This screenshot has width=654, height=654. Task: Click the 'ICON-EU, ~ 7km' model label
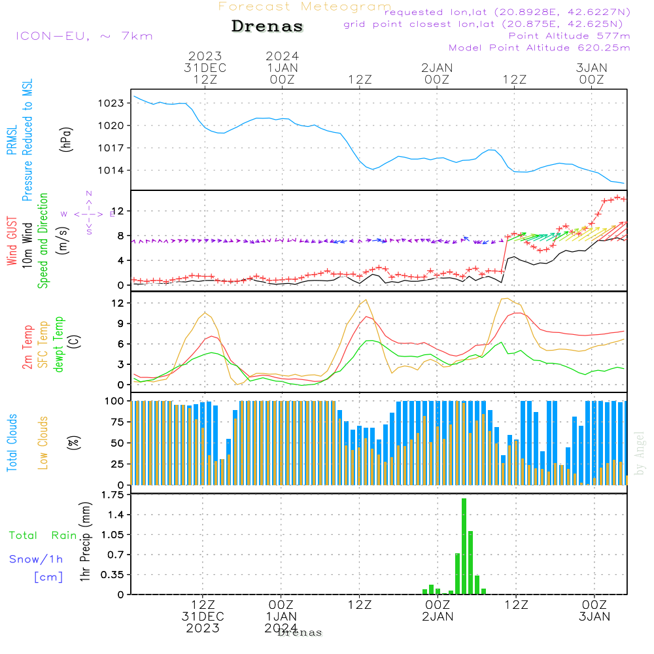84,36
